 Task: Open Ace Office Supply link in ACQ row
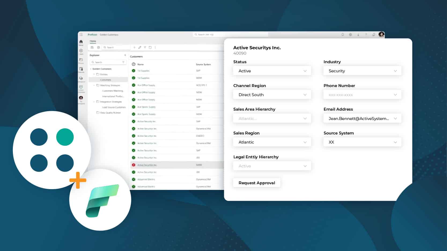point(146,85)
